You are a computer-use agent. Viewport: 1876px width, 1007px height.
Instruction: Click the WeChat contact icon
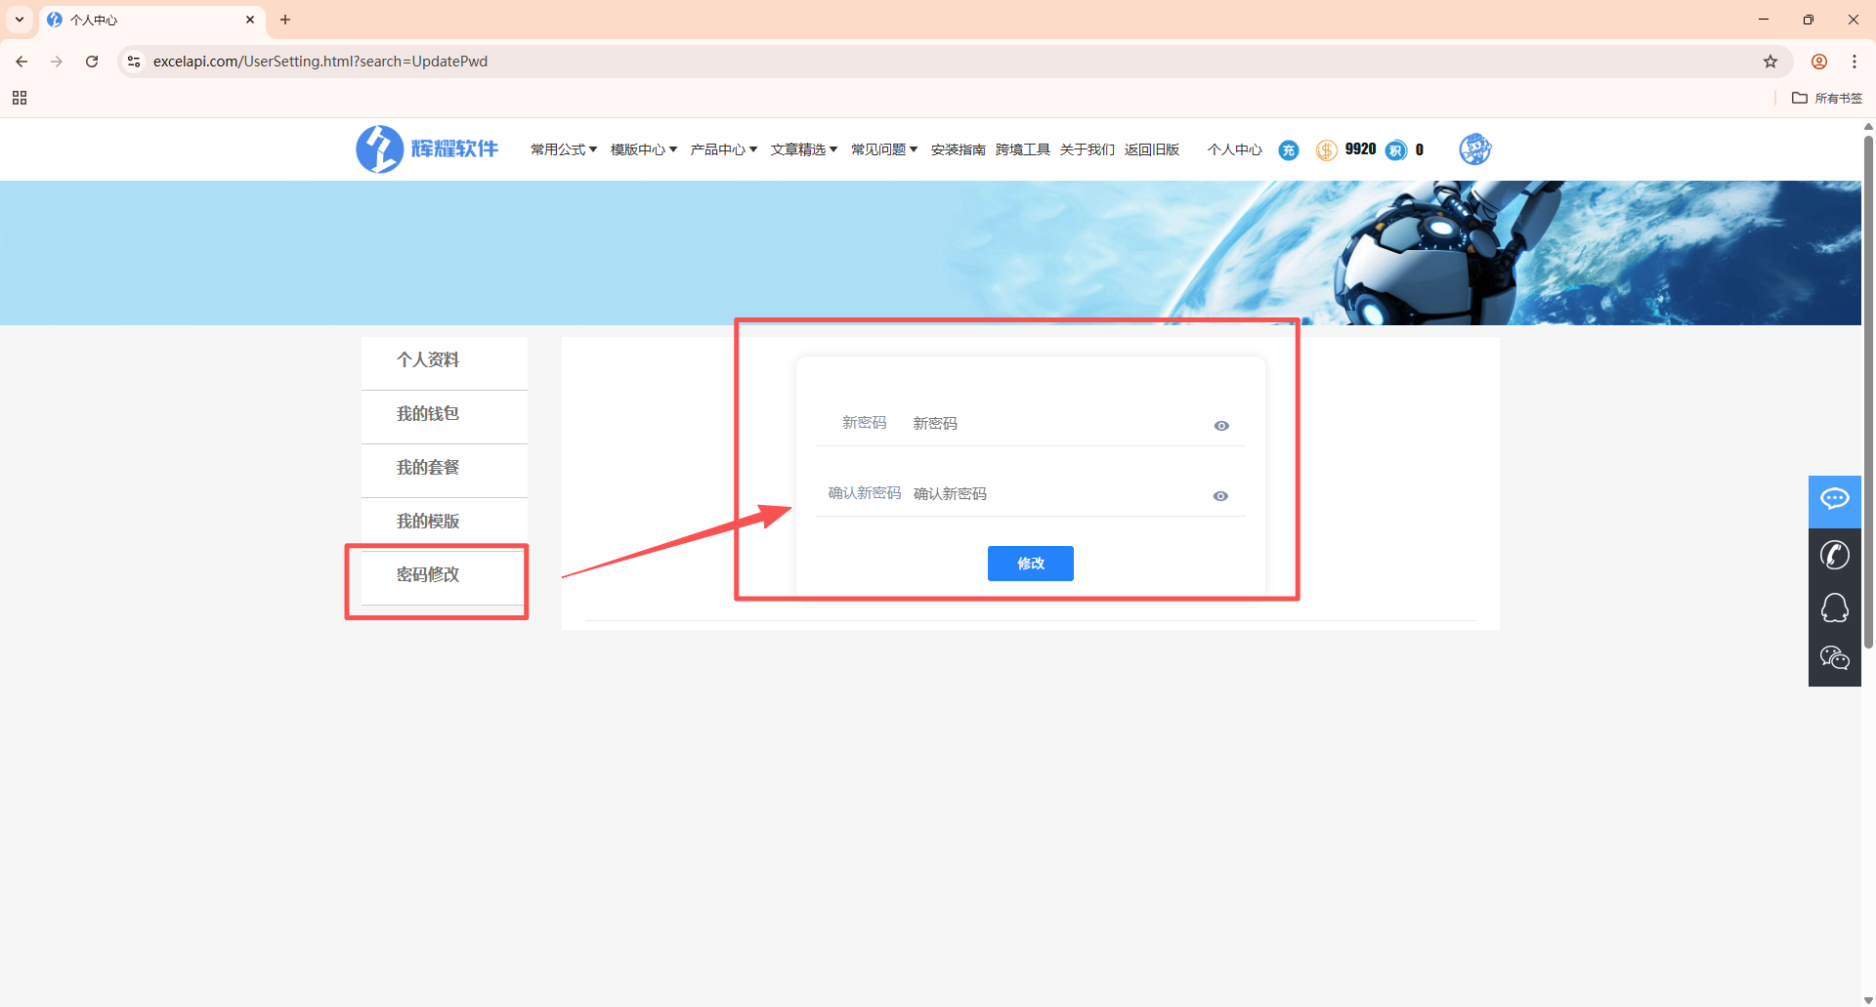click(x=1834, y=659)
